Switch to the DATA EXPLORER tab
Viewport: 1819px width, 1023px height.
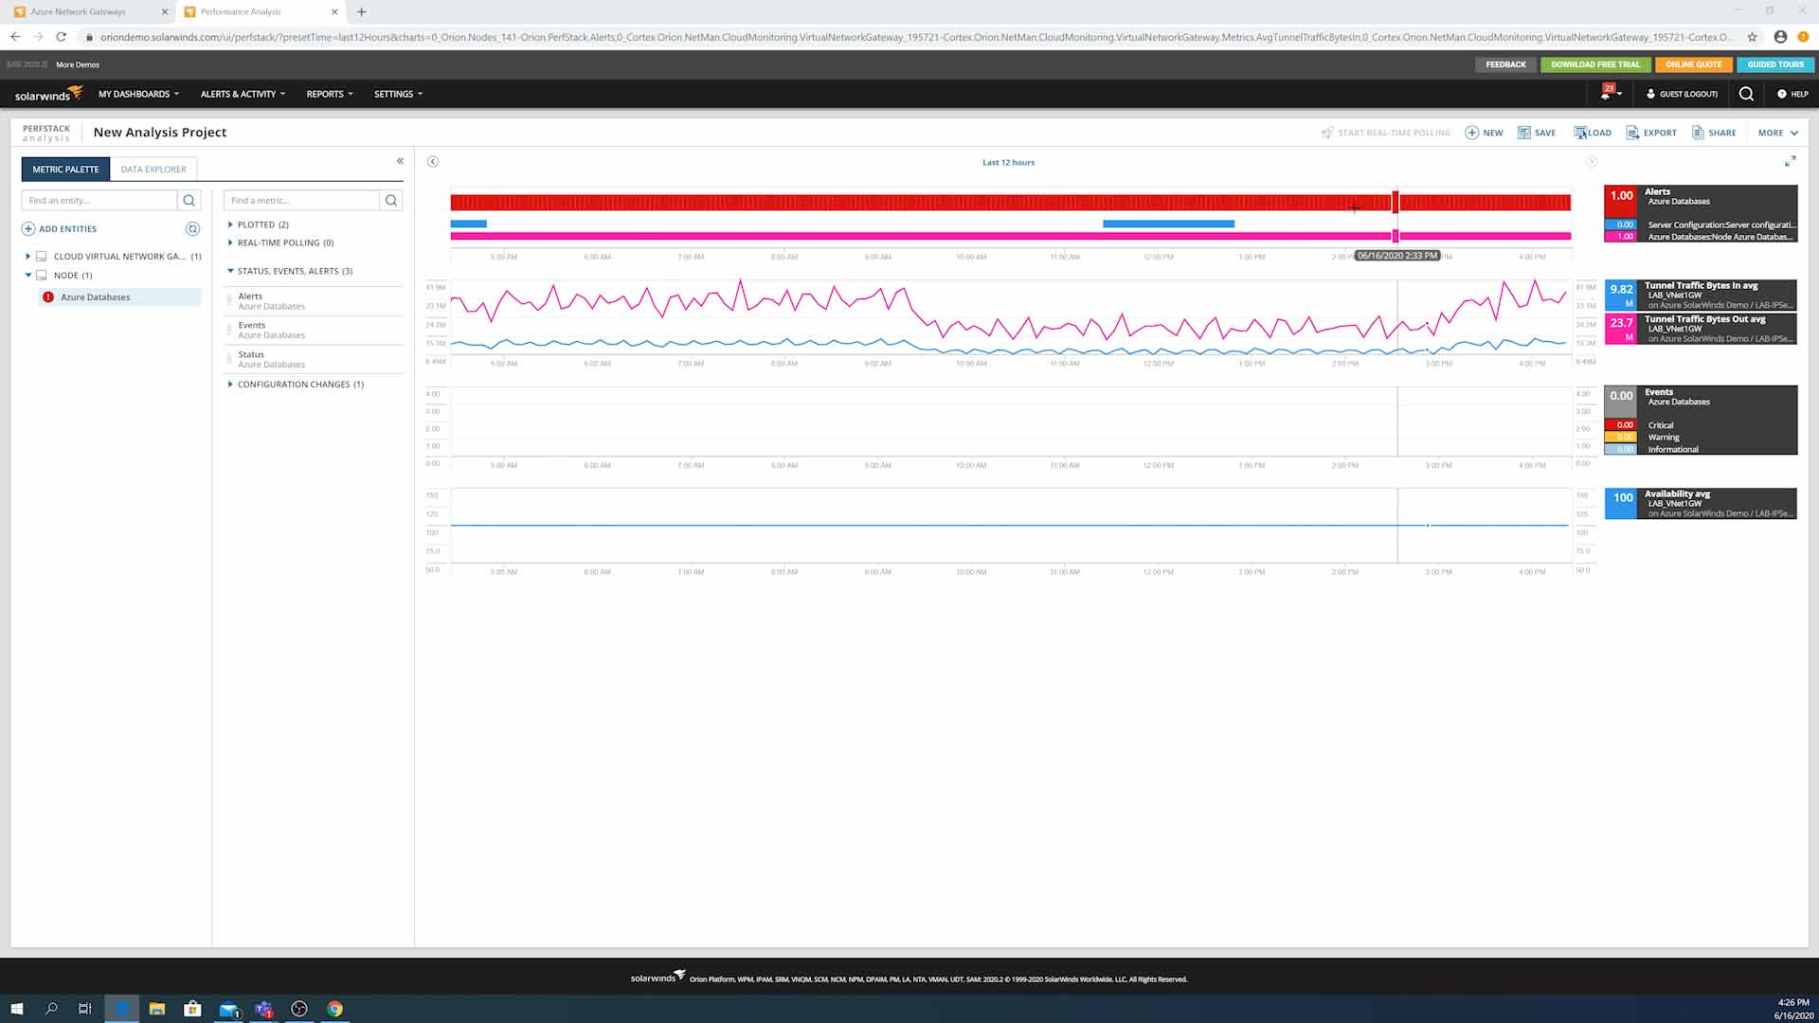[x=153, y=169]
